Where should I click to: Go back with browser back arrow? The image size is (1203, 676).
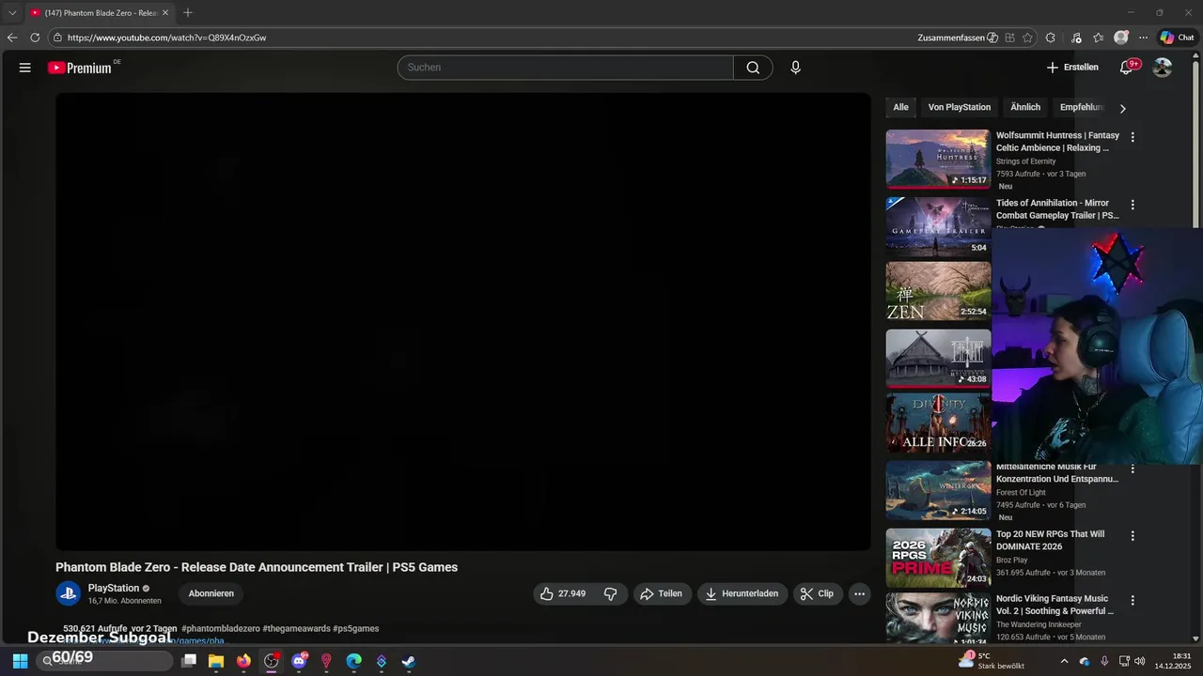12,38
